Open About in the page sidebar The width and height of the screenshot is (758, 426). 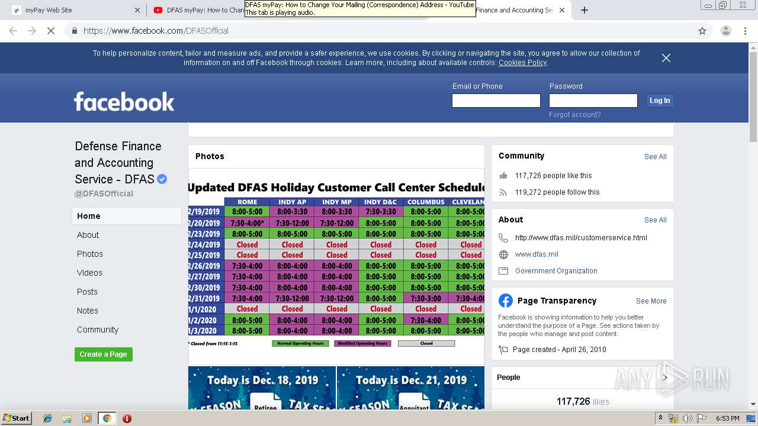[88, 235]
